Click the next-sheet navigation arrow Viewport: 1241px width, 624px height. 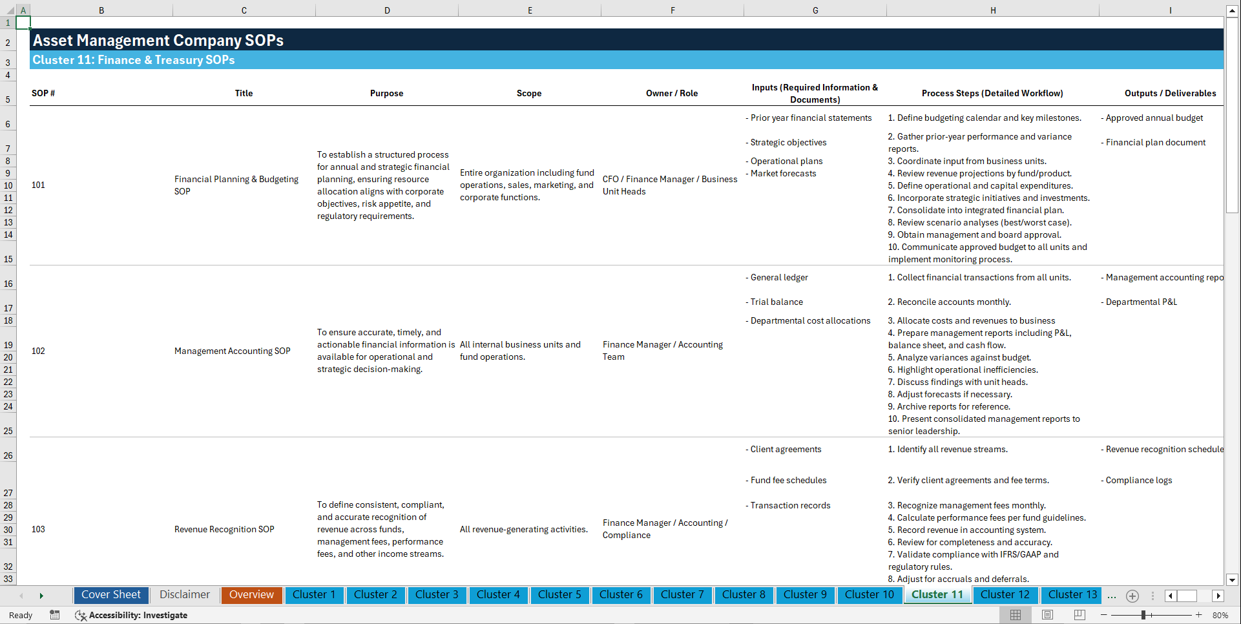click(42, 595)
